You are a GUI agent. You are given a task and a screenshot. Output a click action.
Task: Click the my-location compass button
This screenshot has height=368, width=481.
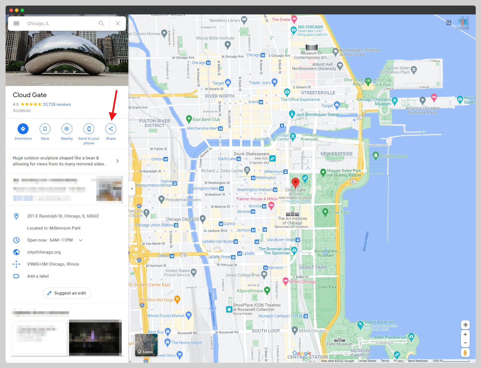point(465,325)
